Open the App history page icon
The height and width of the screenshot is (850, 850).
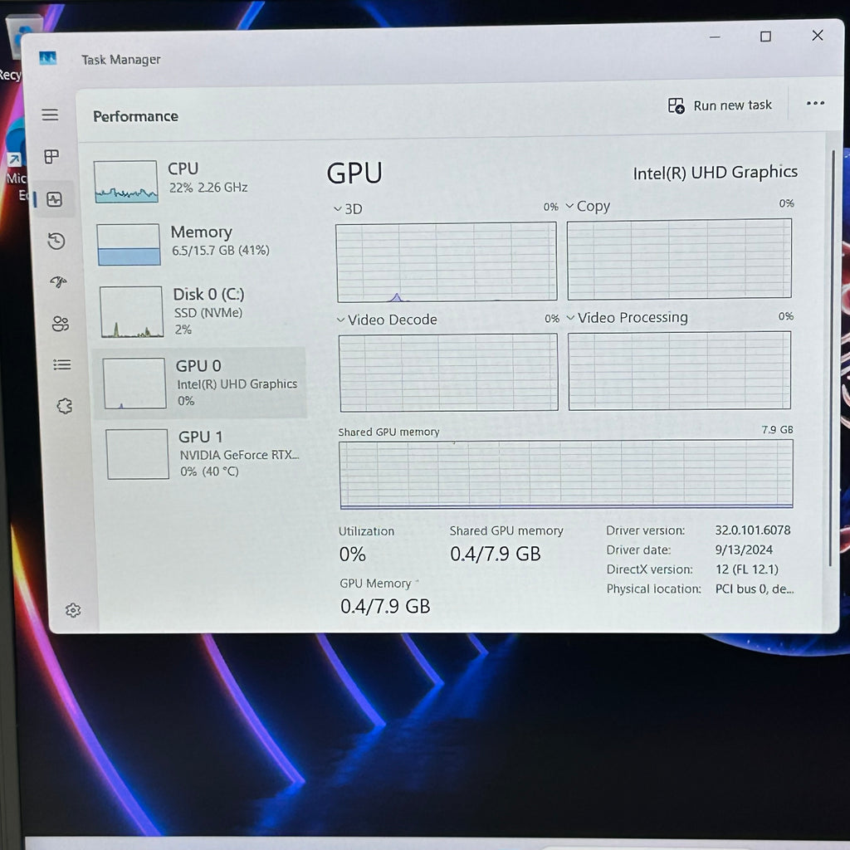coord(56,242)
